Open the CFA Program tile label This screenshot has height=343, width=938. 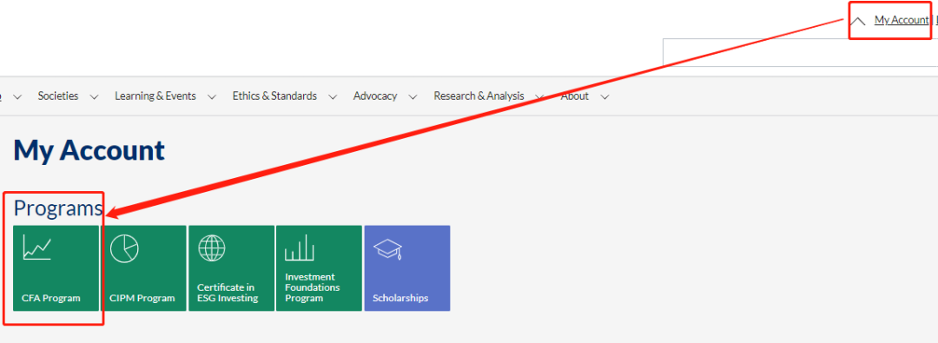coord(51,298)
